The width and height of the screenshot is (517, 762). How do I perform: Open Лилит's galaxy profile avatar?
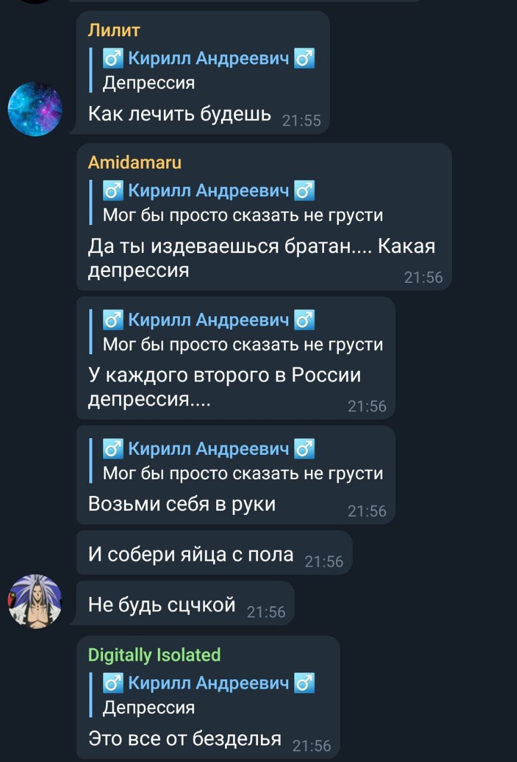click(35, 109)
